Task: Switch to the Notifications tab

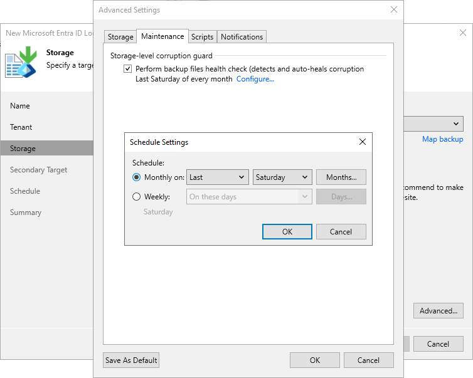Action: tap(242, 37)
